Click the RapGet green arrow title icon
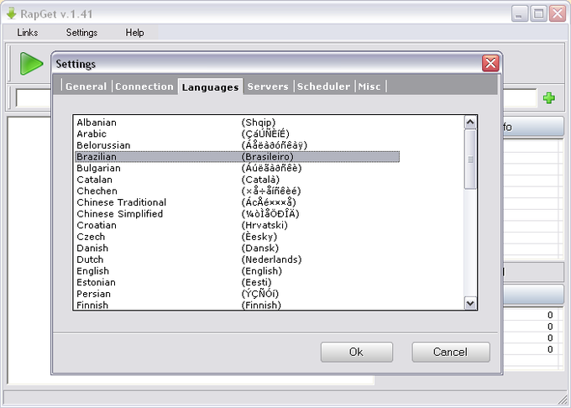 (11, 13)
